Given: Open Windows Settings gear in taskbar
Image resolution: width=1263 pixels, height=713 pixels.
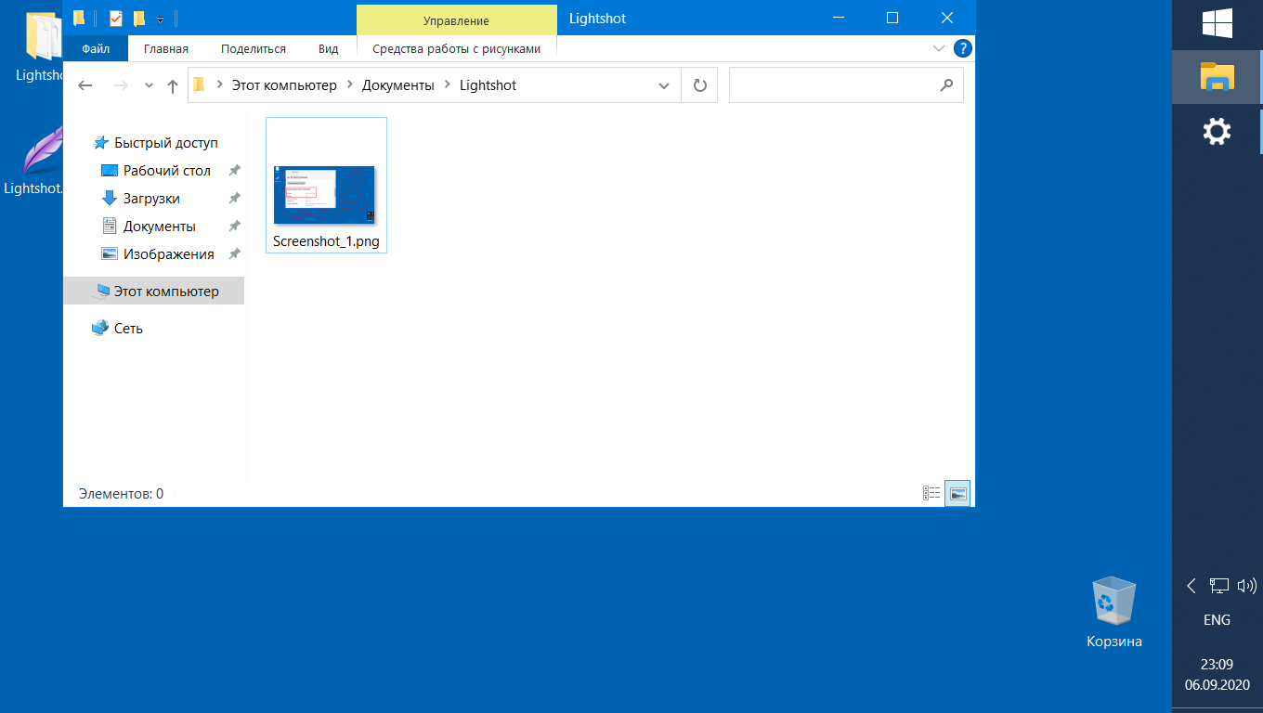Looking at the screenshot, I should click(x=1217, y=131).
